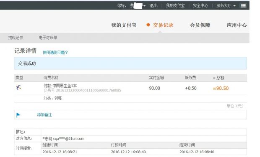This screenshot has height=157, width=260.
Task: Click the 使用遇到问题? help link
Action: [x=55, y=53]
